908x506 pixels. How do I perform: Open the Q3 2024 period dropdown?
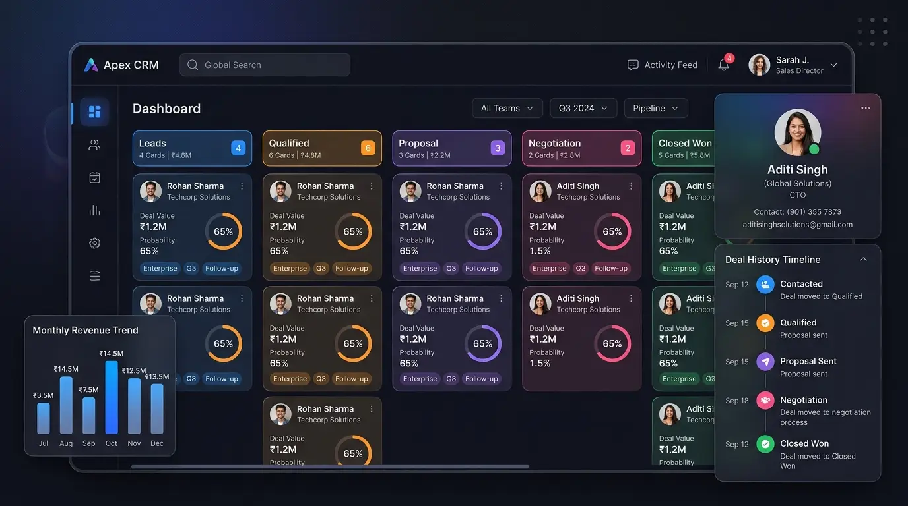tap(583, 108)
